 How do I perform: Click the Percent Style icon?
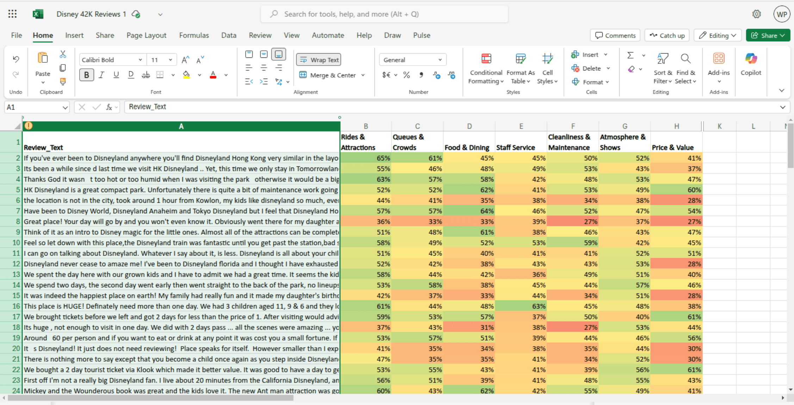(x=407, y=75)
